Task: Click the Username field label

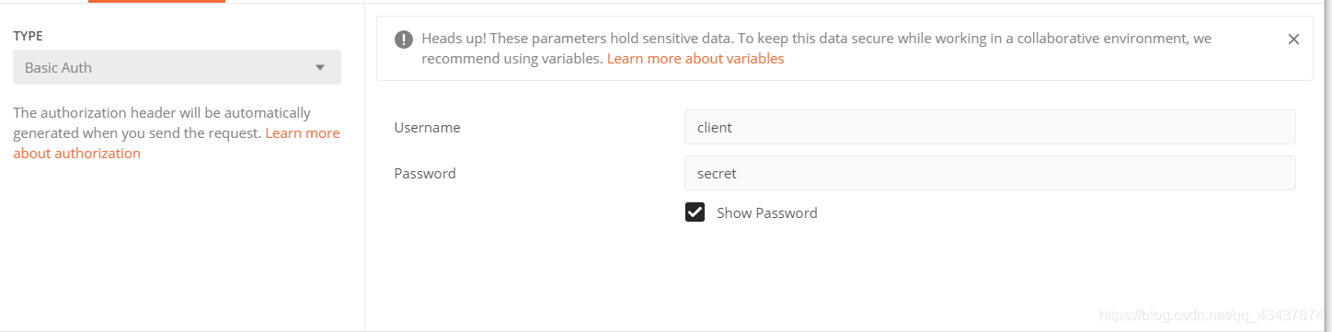Action: click(427, 127)
